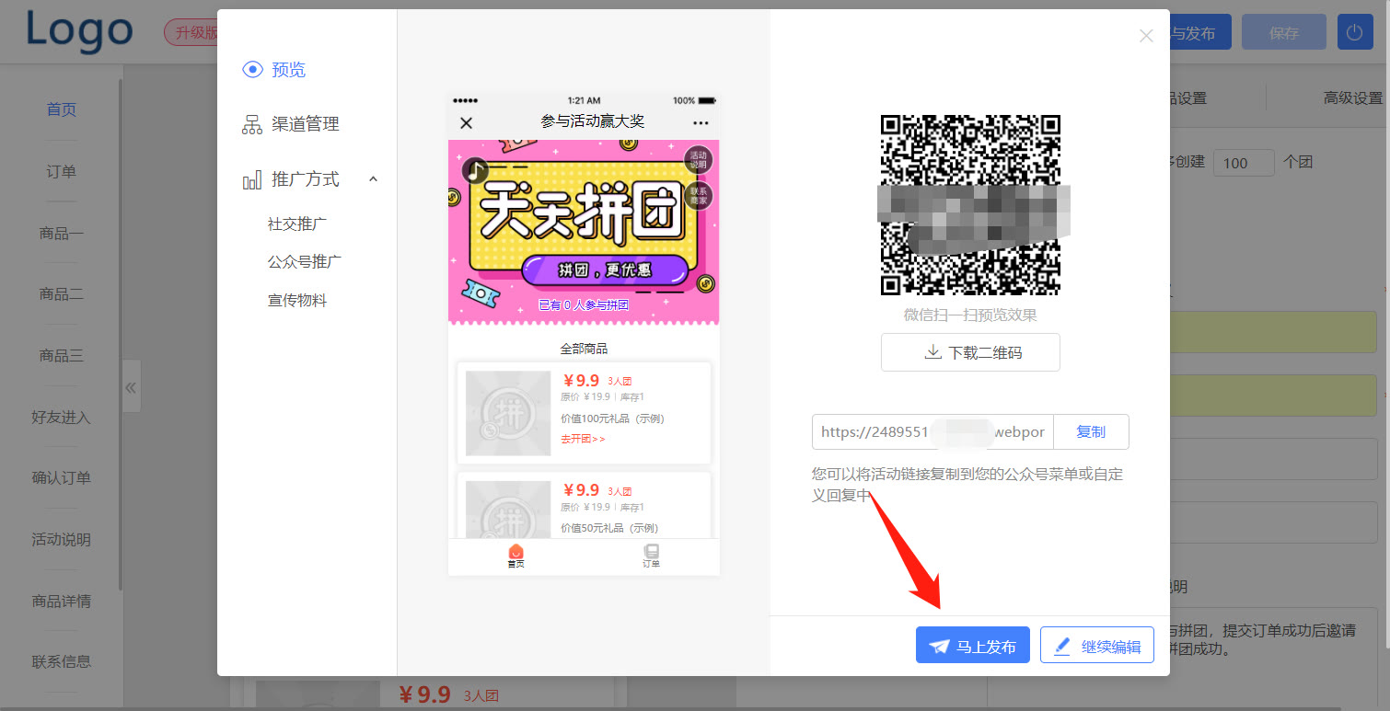Click the activity link URL field
This screenshot has height=711, width=1390.
[932, 431]
